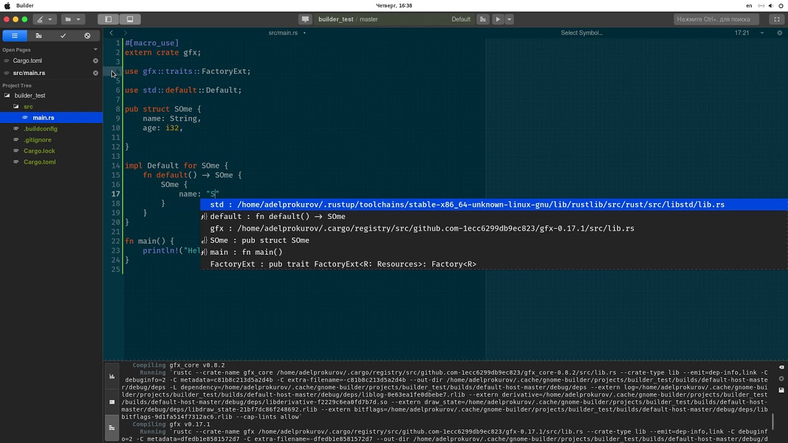Open Cargo.toml in the project tree
The height and width of the screenshot is (443, 788).
coord(39,162)
